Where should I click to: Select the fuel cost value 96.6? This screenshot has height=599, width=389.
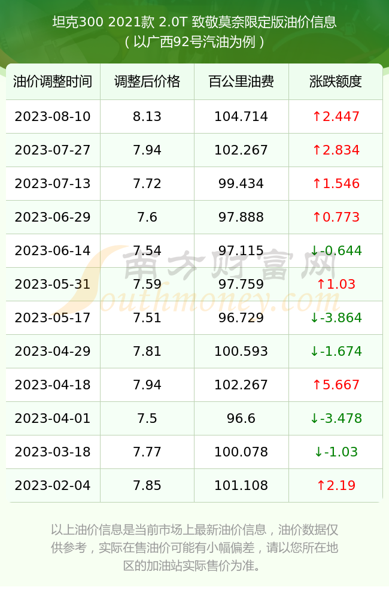241,419
